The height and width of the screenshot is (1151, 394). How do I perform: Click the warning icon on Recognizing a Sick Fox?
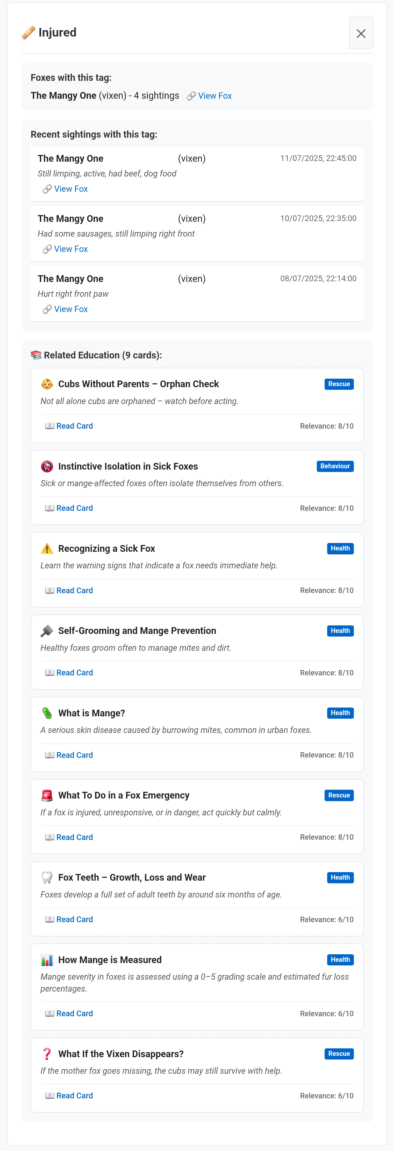47,549
